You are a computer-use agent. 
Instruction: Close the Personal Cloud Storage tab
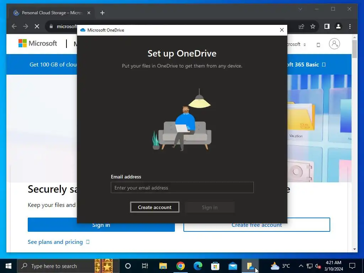point(89,13)
